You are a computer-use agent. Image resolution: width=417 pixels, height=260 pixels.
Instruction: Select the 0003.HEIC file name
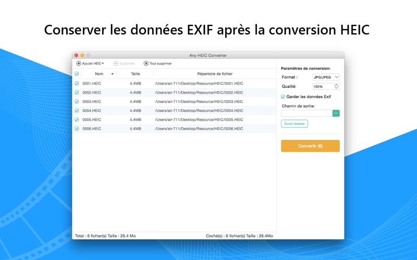tap(92, 101)
